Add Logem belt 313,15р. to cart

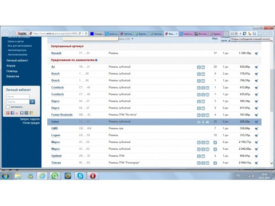[256, 136]
